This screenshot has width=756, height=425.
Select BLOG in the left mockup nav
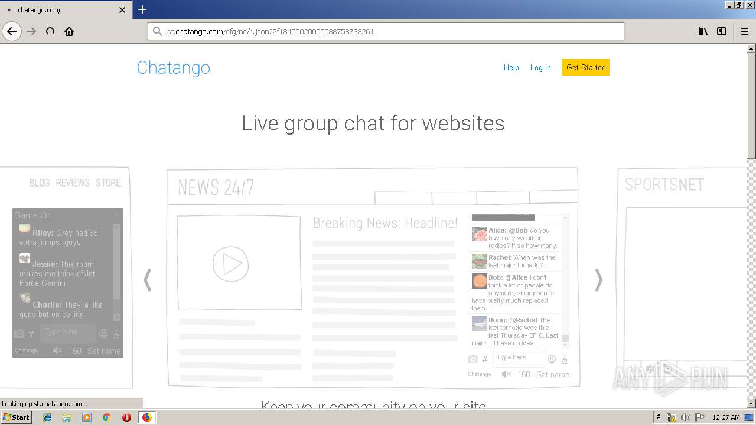point(40,183)
